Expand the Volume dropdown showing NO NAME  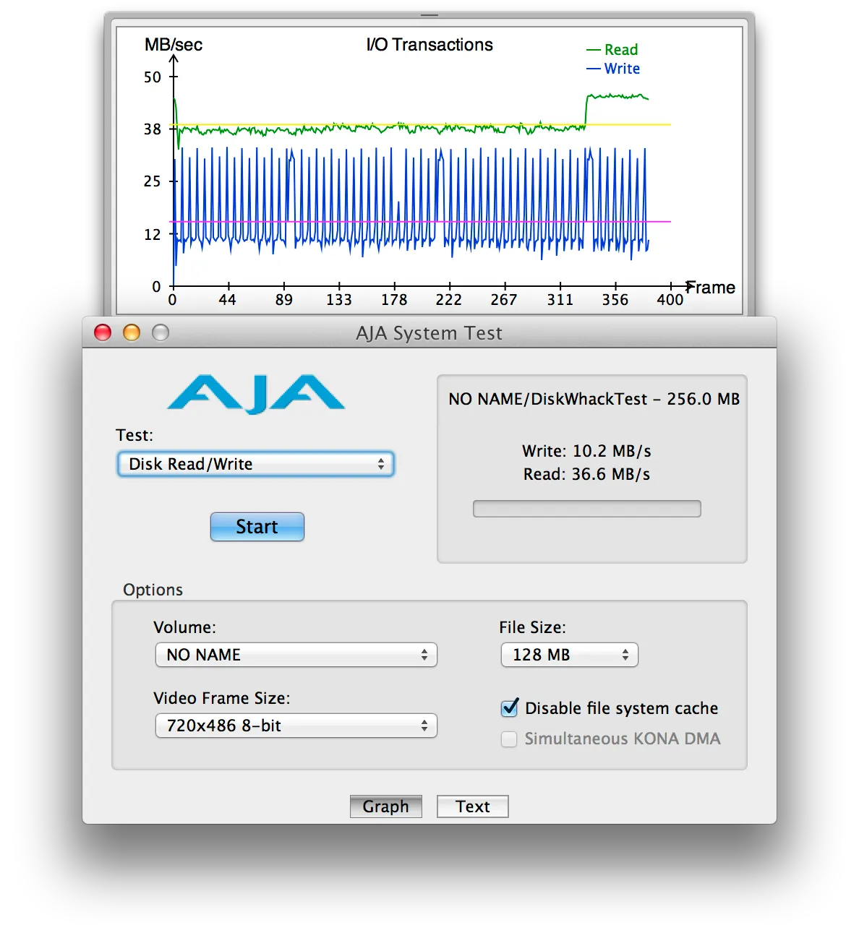pyautogui.click(x=296, y=655)
